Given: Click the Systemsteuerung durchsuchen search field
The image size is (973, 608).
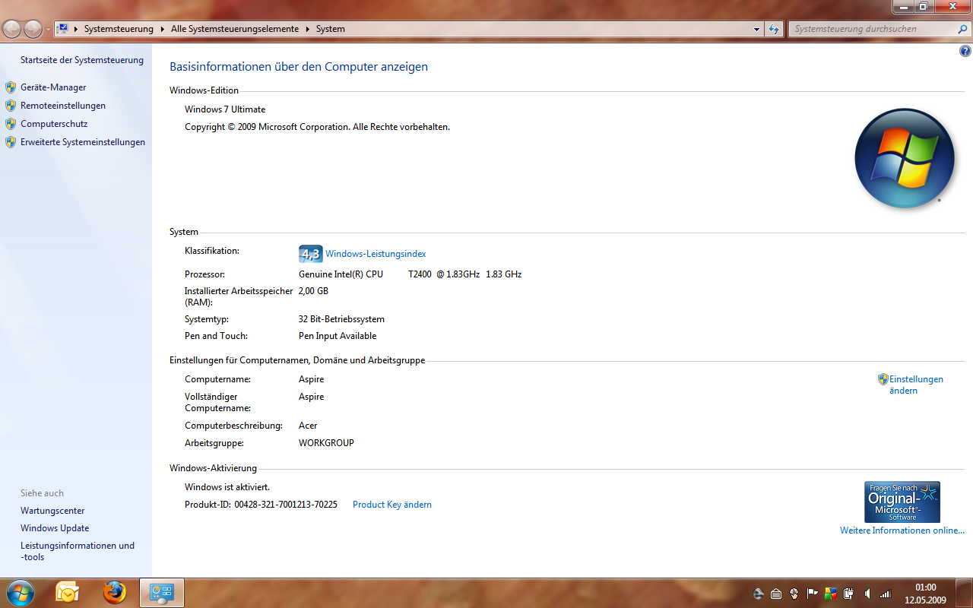Looking at the screenshot, I should click(x=873, y=29).
